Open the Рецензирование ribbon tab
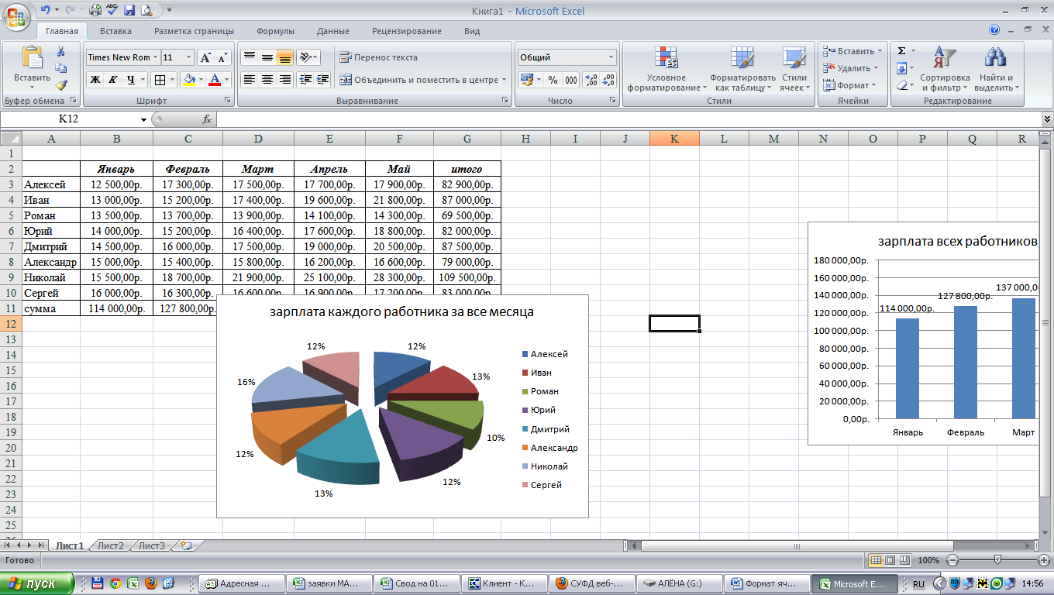Screen dimensions: 1054x595 click(x=406, y=31)
